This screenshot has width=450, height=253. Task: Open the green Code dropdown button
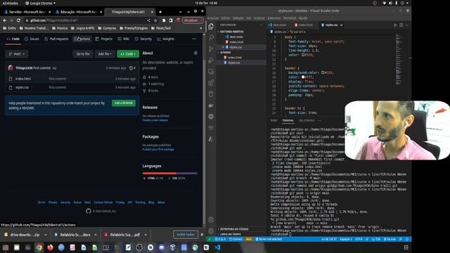(128, 54)
